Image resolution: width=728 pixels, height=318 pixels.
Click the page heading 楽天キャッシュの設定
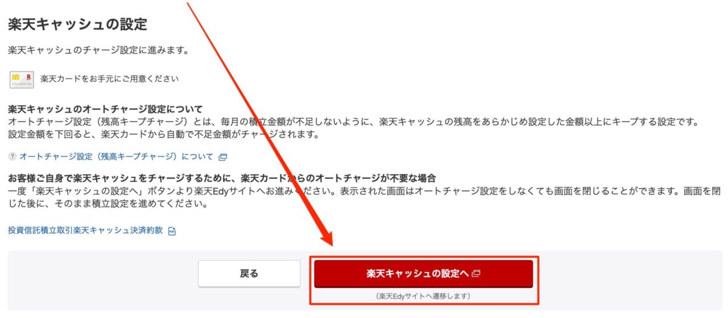click(77, 24)
